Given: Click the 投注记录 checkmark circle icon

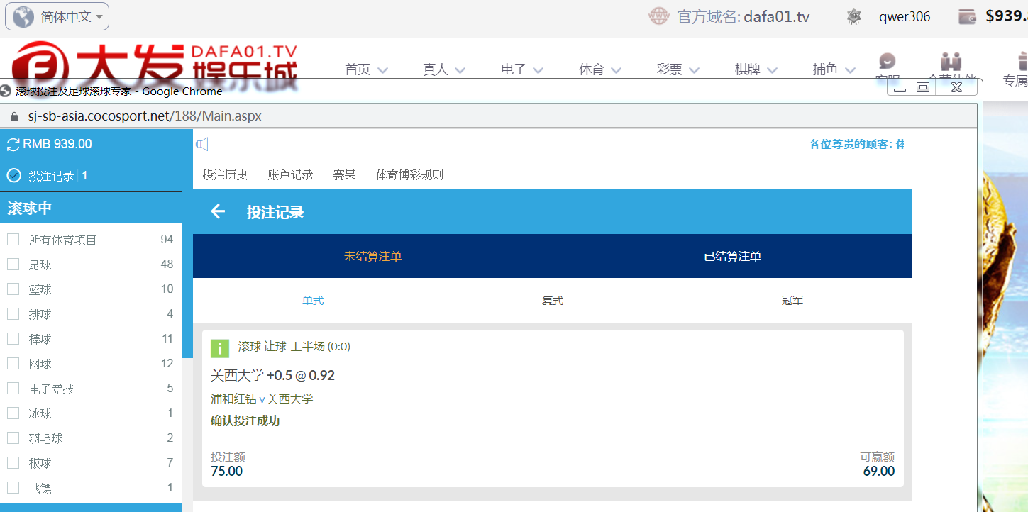Looking at the screenshot, I should coord(13,175).
